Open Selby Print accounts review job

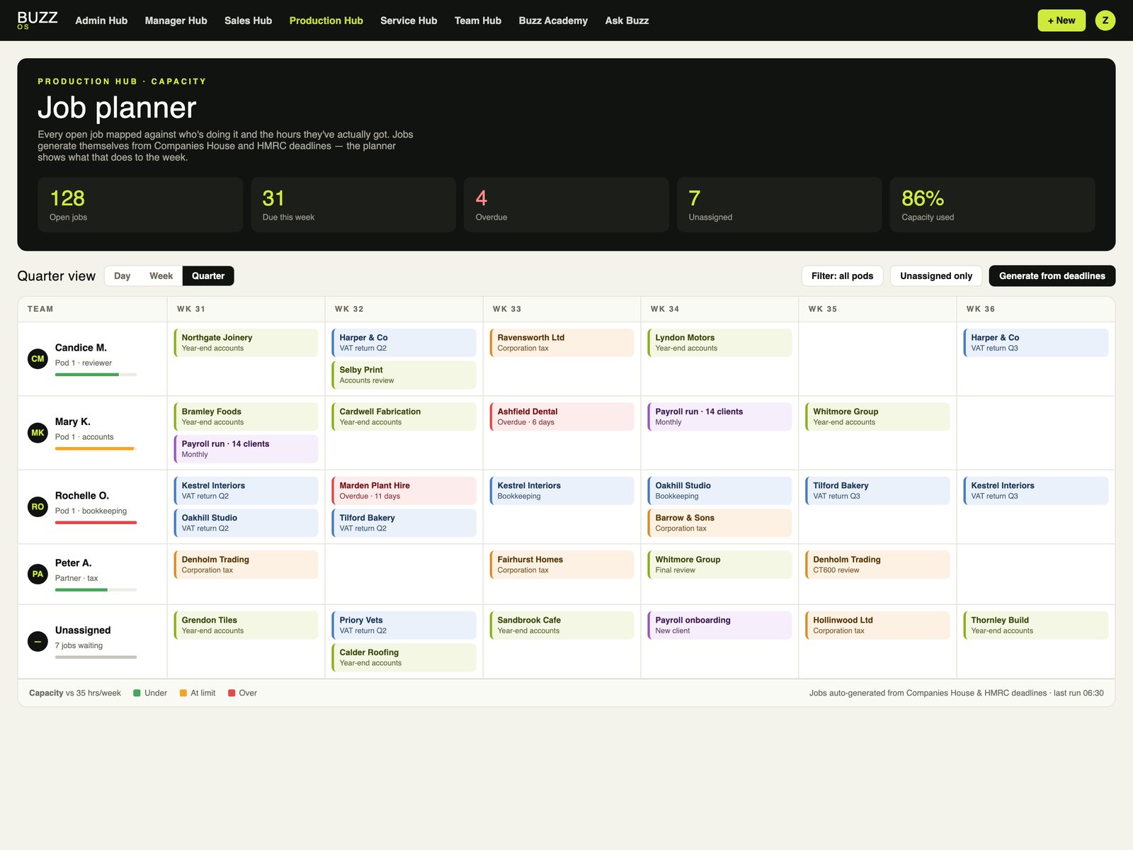[x=404, y=375]
